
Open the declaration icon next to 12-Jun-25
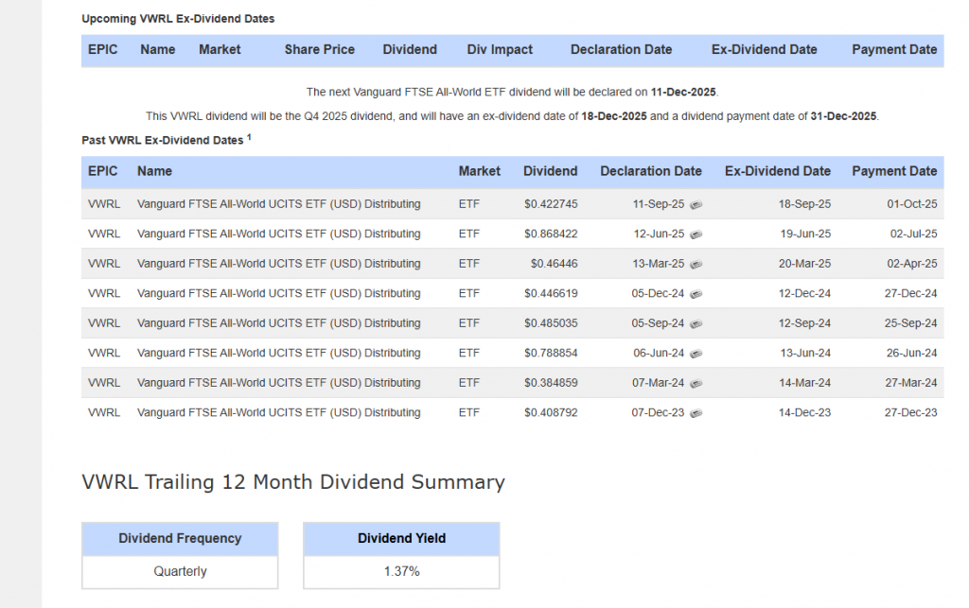[x=696, y=235]
